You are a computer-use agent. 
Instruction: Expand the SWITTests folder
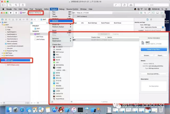(x=2, y=53)
